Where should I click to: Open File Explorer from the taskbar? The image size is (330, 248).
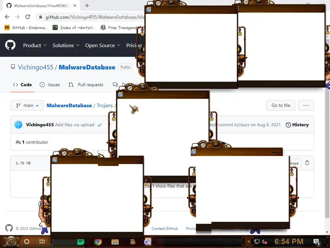(115, 242)
